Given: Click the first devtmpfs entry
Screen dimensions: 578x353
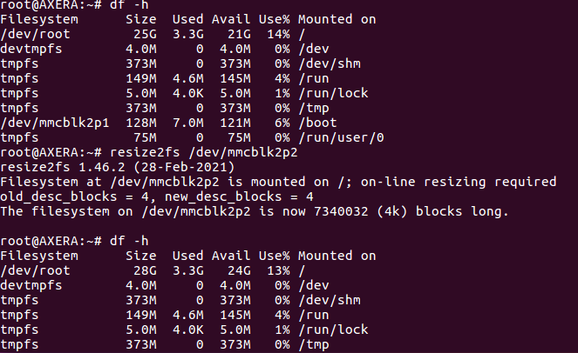Looking at the screenshot, I should 31,49.
